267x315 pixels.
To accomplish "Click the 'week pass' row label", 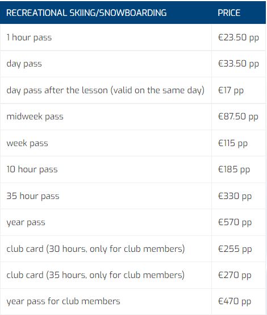I will point(27,143).
